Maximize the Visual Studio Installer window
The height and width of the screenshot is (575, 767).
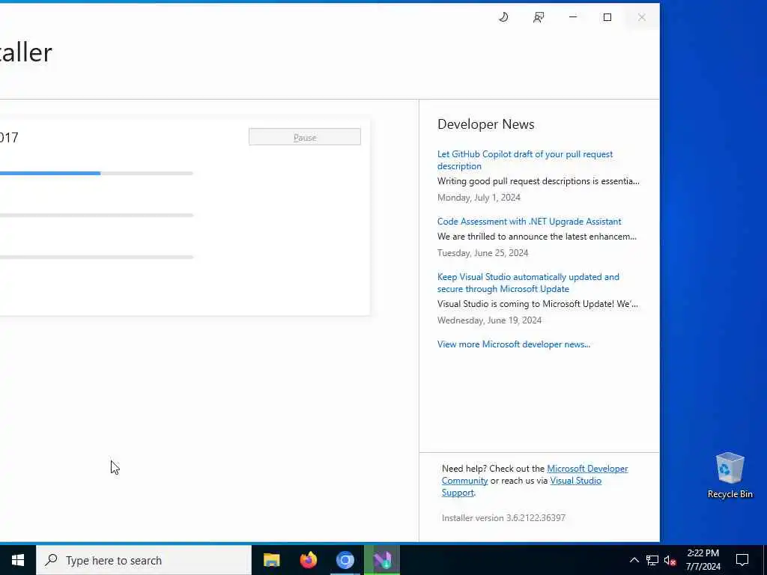607,17
